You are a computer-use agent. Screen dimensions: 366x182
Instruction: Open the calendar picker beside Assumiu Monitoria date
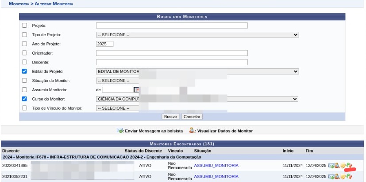click(137, 90)
